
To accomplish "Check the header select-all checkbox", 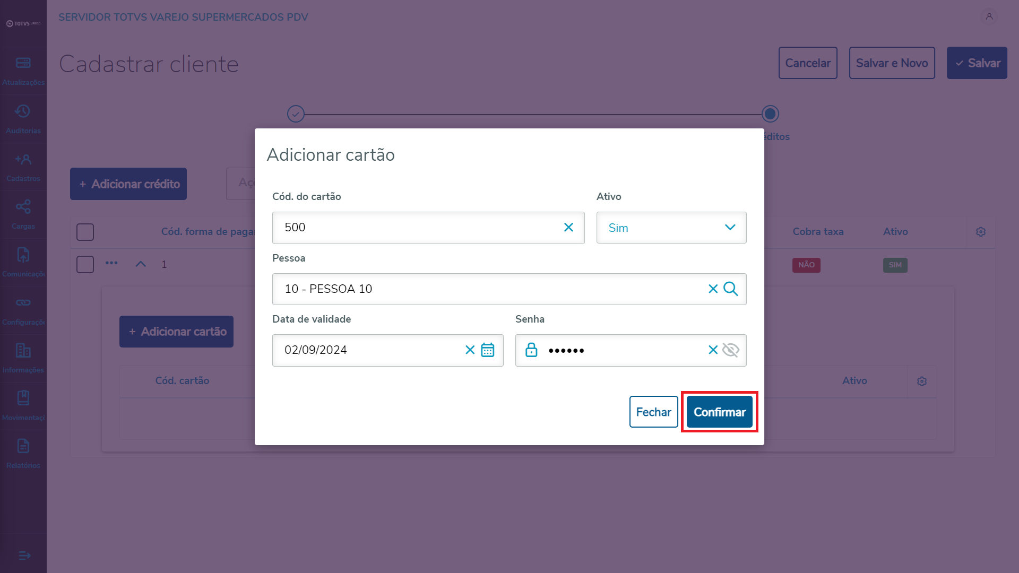I will coord(85,232).
